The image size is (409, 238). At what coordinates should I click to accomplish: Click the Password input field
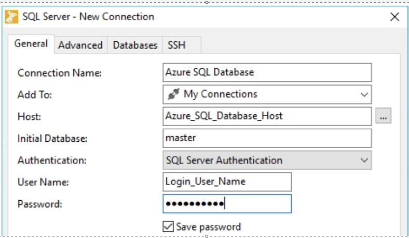click(227, 204)
